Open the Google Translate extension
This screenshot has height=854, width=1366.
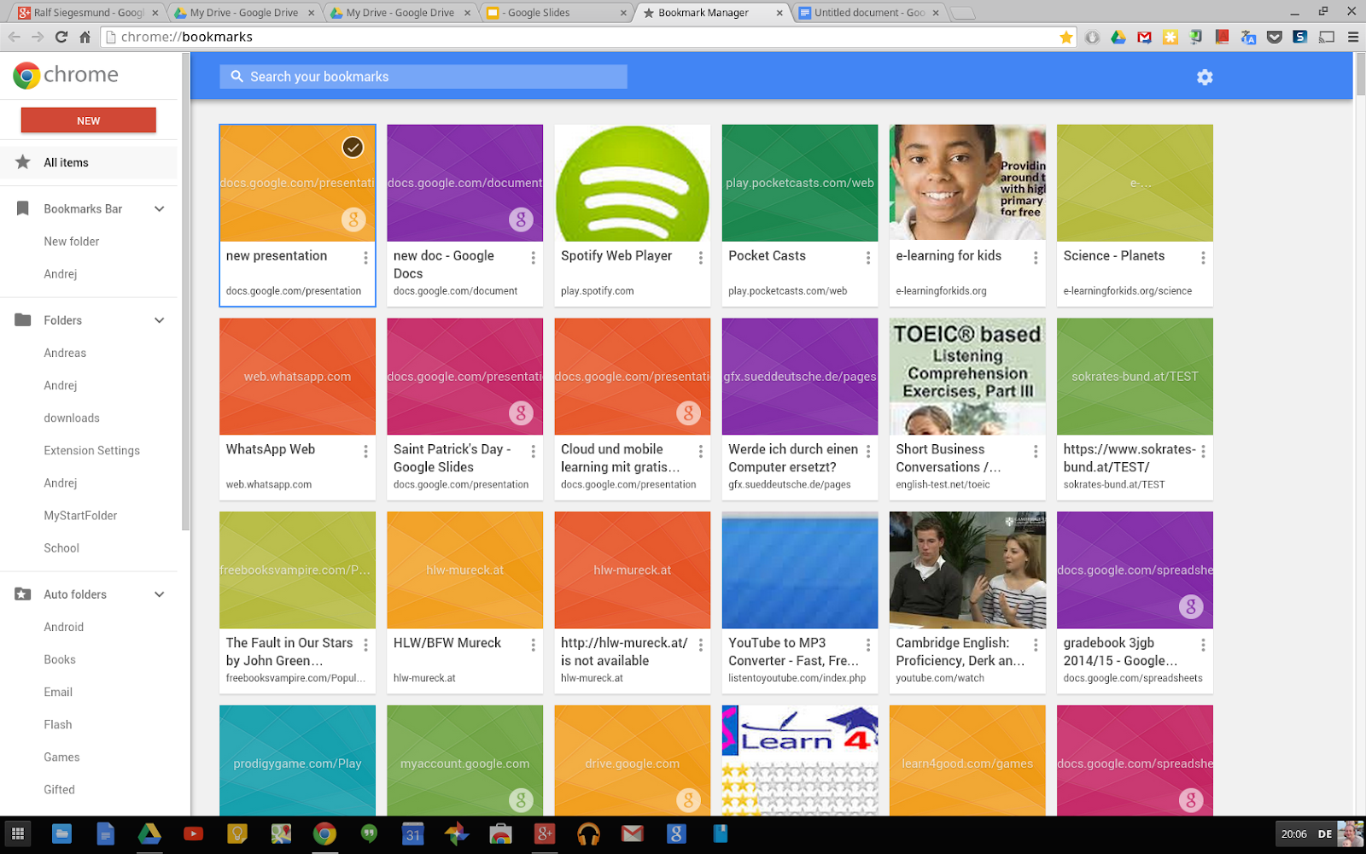click(x=1248, y=37)
